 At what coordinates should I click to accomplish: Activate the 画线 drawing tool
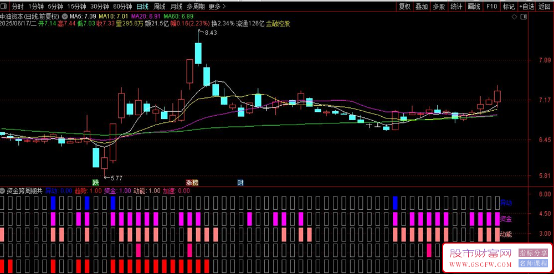(x=474, y=6)
